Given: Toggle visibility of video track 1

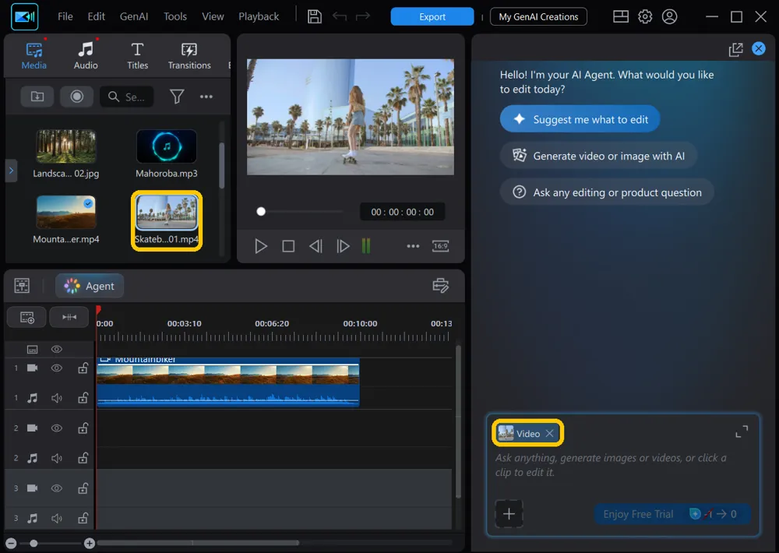Looking at the screenshot, I should tap(57, 368).
